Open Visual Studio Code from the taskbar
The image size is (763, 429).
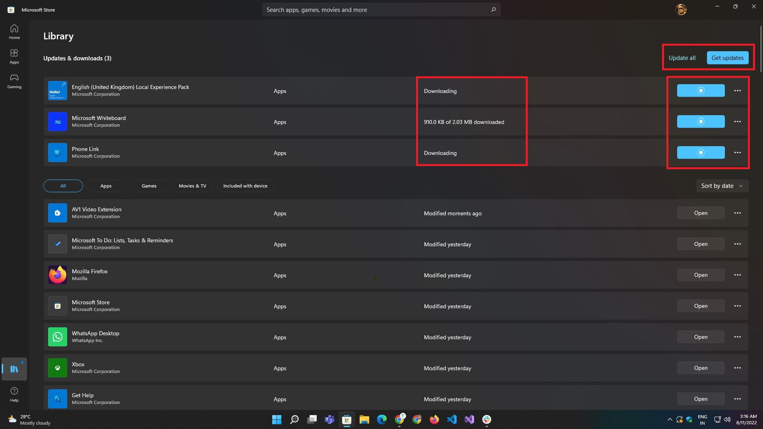[x=452, y=419]
